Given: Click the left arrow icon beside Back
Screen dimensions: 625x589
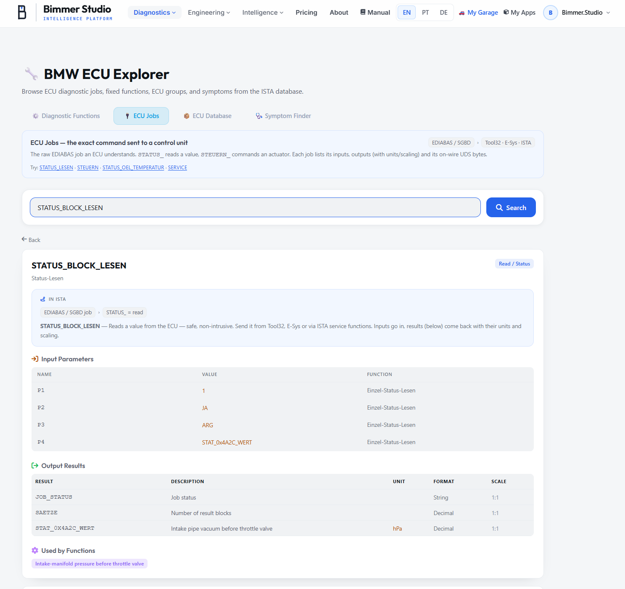Looking at the screenshot, I should tap(24, 239).
